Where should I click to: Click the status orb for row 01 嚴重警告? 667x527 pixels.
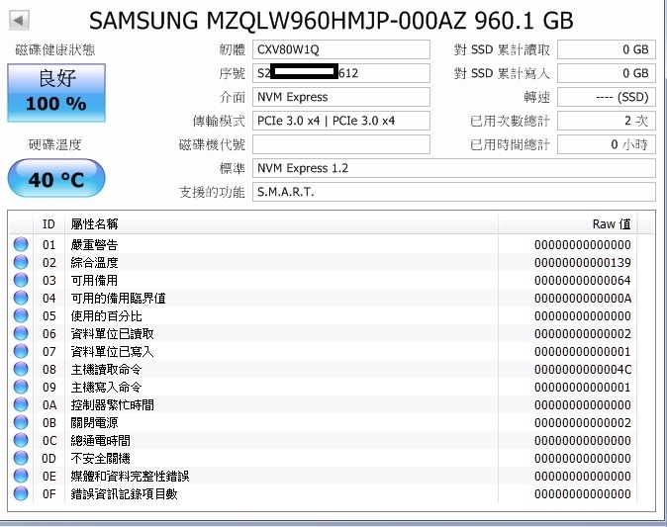[21, 244]
